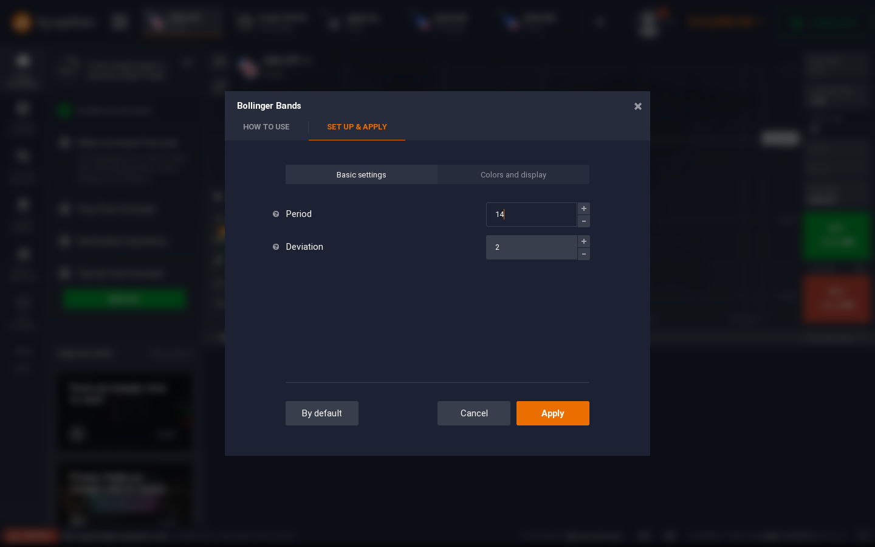Select the Period label text
This screenshot has height=547, width=875.
pos(299,214)
